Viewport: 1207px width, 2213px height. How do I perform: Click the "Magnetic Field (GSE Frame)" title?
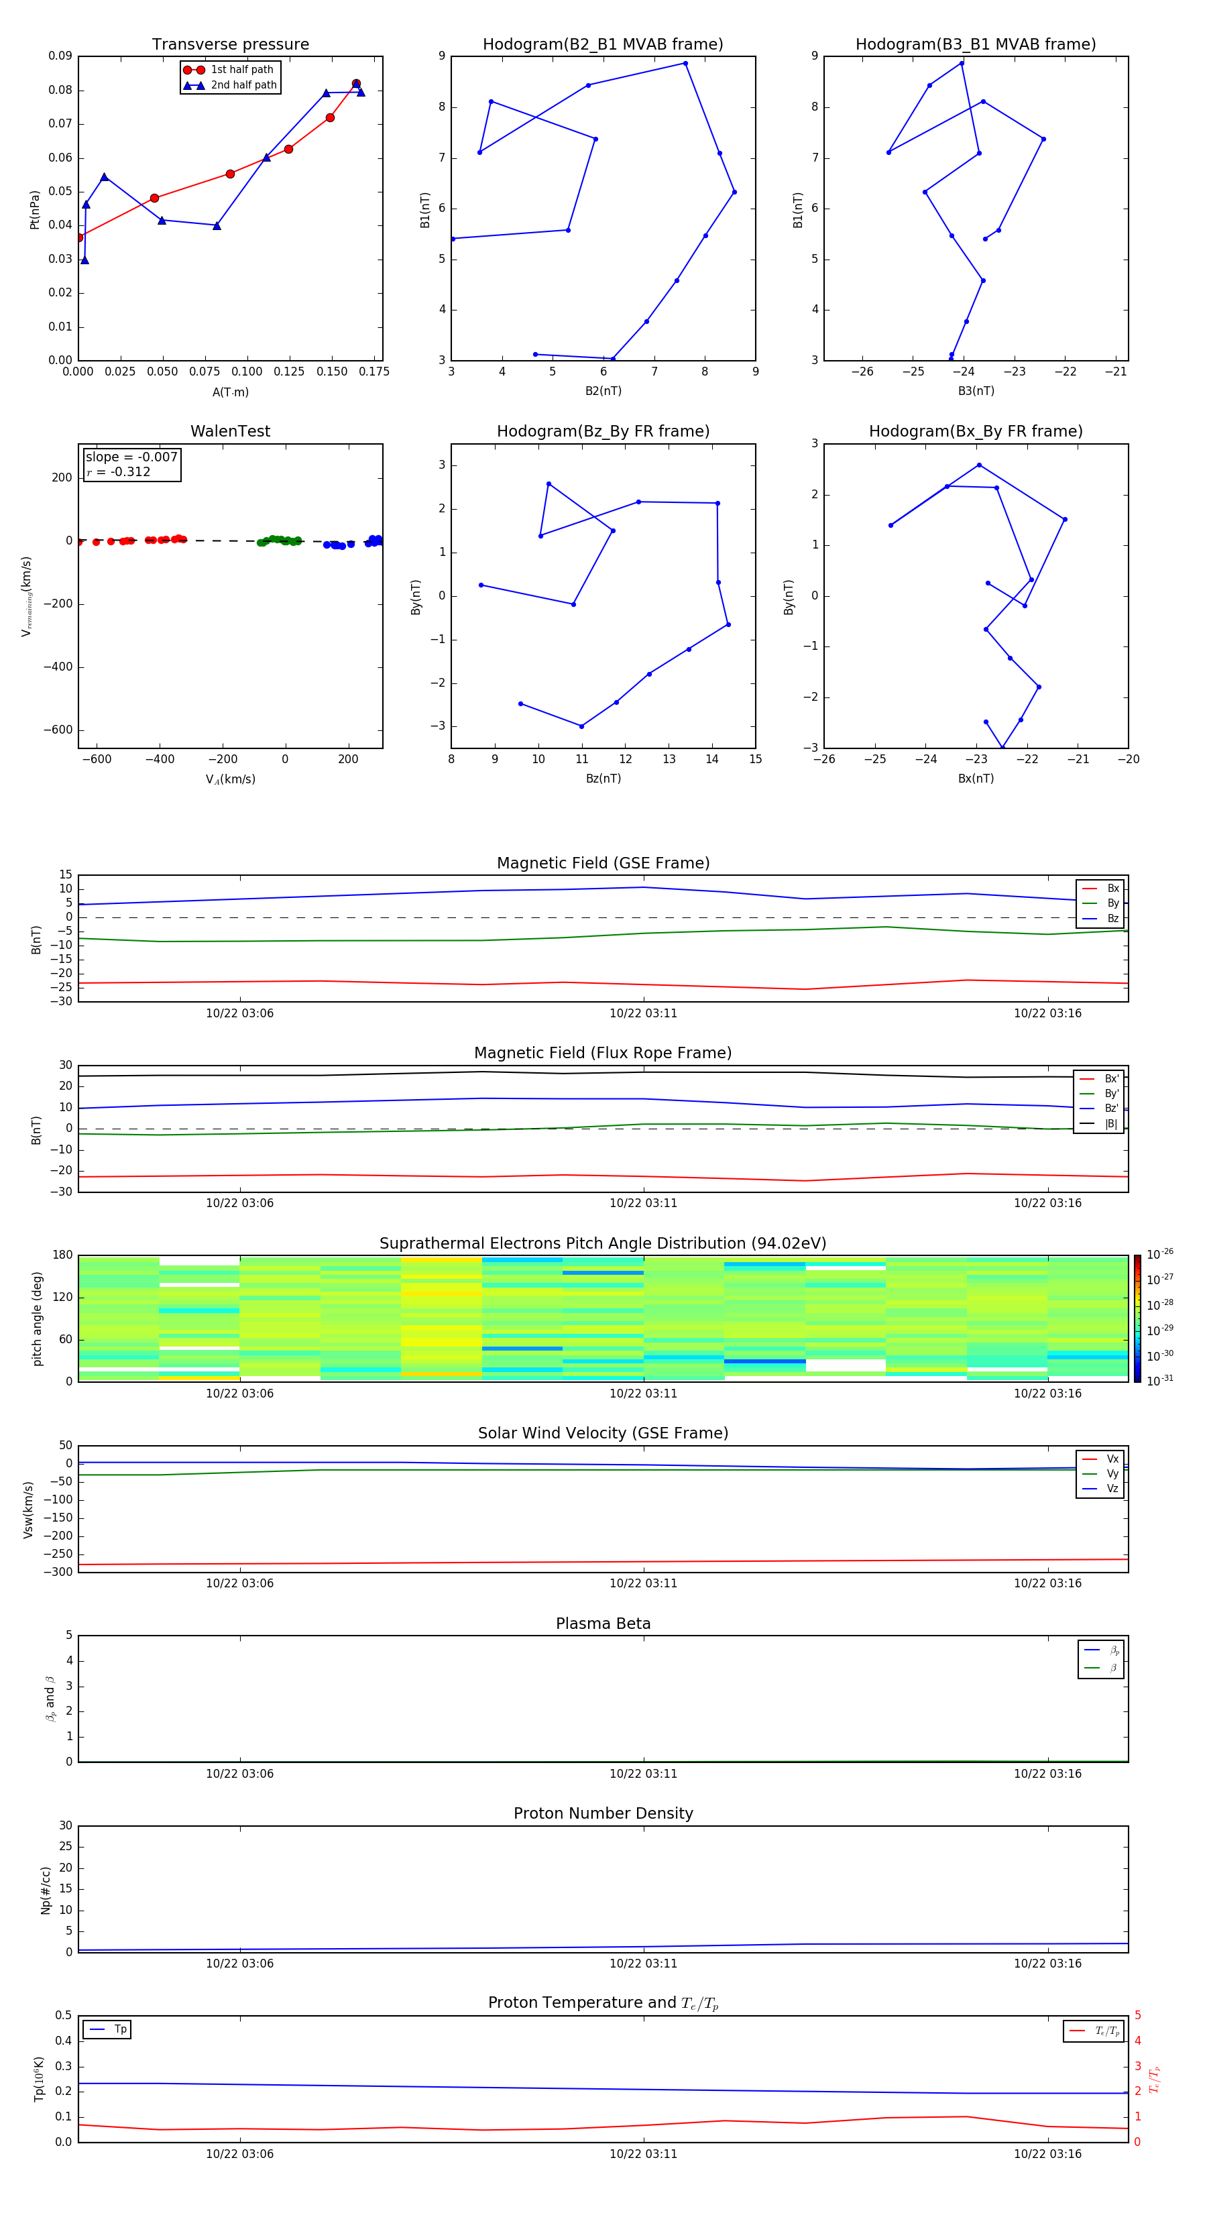point(603,863)
